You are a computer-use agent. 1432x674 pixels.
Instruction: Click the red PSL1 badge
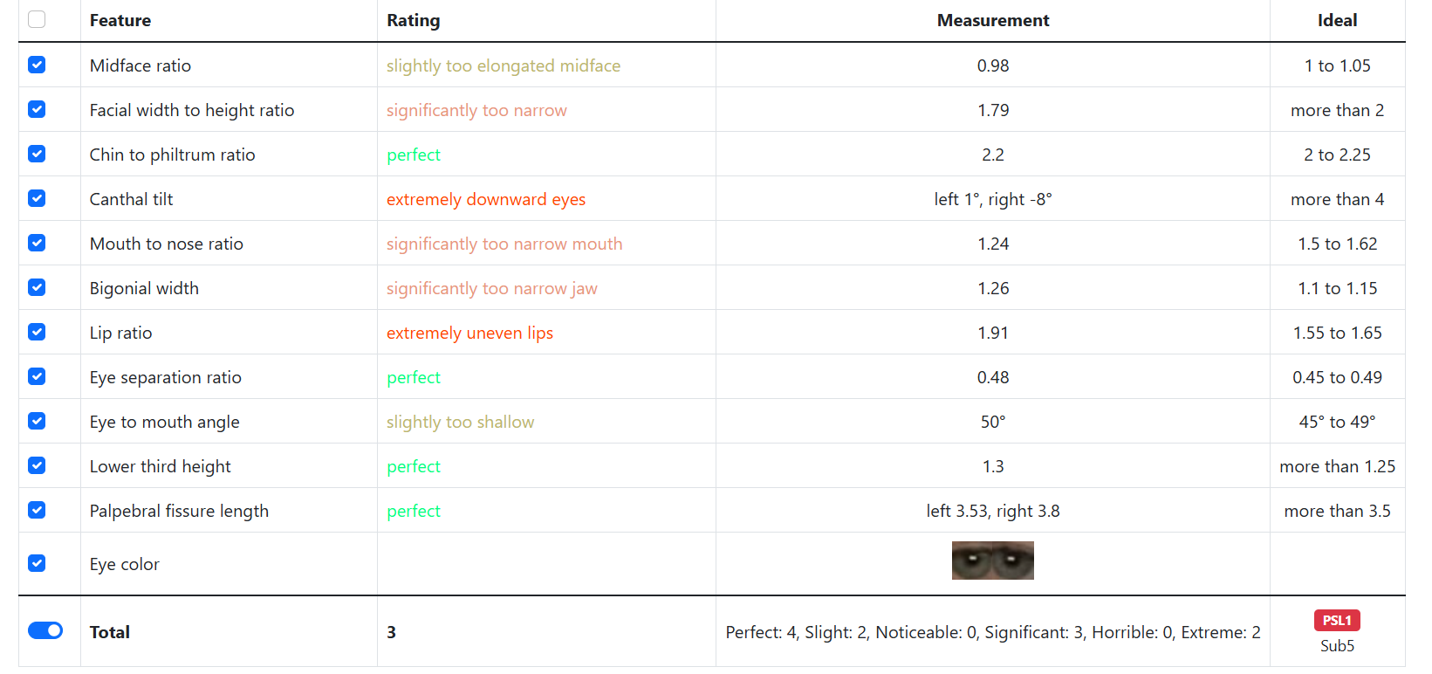(x=1337, y=621)
